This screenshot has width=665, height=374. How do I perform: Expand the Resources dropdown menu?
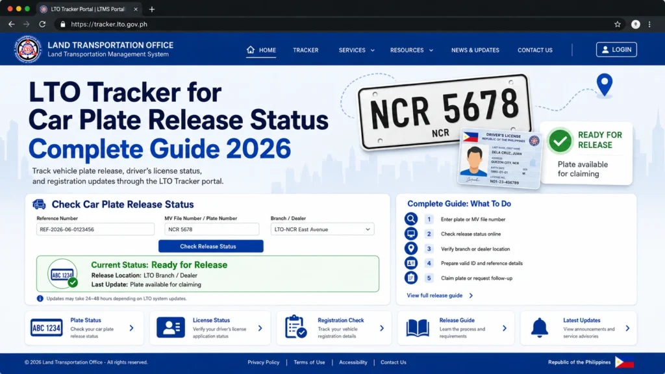[x=411, y=50]
